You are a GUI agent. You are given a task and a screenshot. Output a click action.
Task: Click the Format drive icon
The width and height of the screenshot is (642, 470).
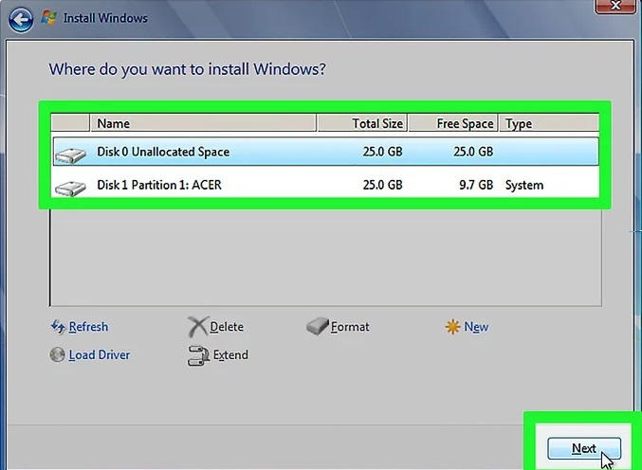[318, 326]
